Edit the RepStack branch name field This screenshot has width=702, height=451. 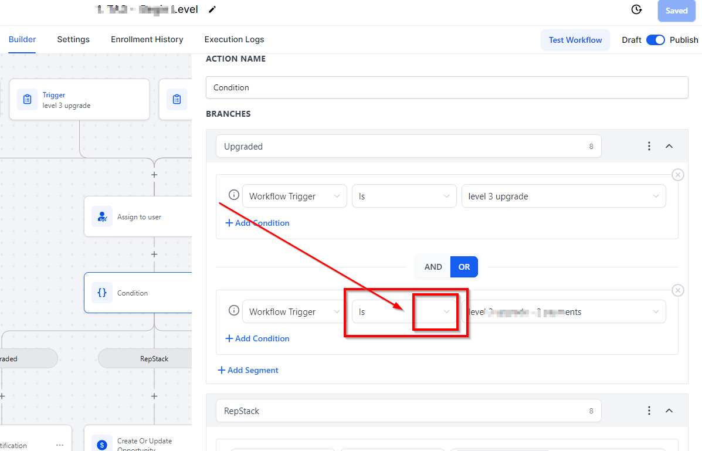pyautogui.click(x=408, y=411)
